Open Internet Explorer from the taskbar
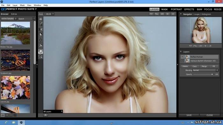This screenshot has width=223, height=125. point(6,122)
